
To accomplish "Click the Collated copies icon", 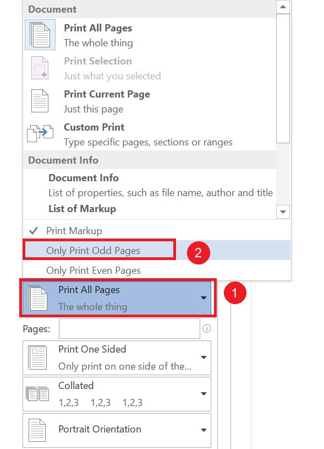I will pos(37,393).
